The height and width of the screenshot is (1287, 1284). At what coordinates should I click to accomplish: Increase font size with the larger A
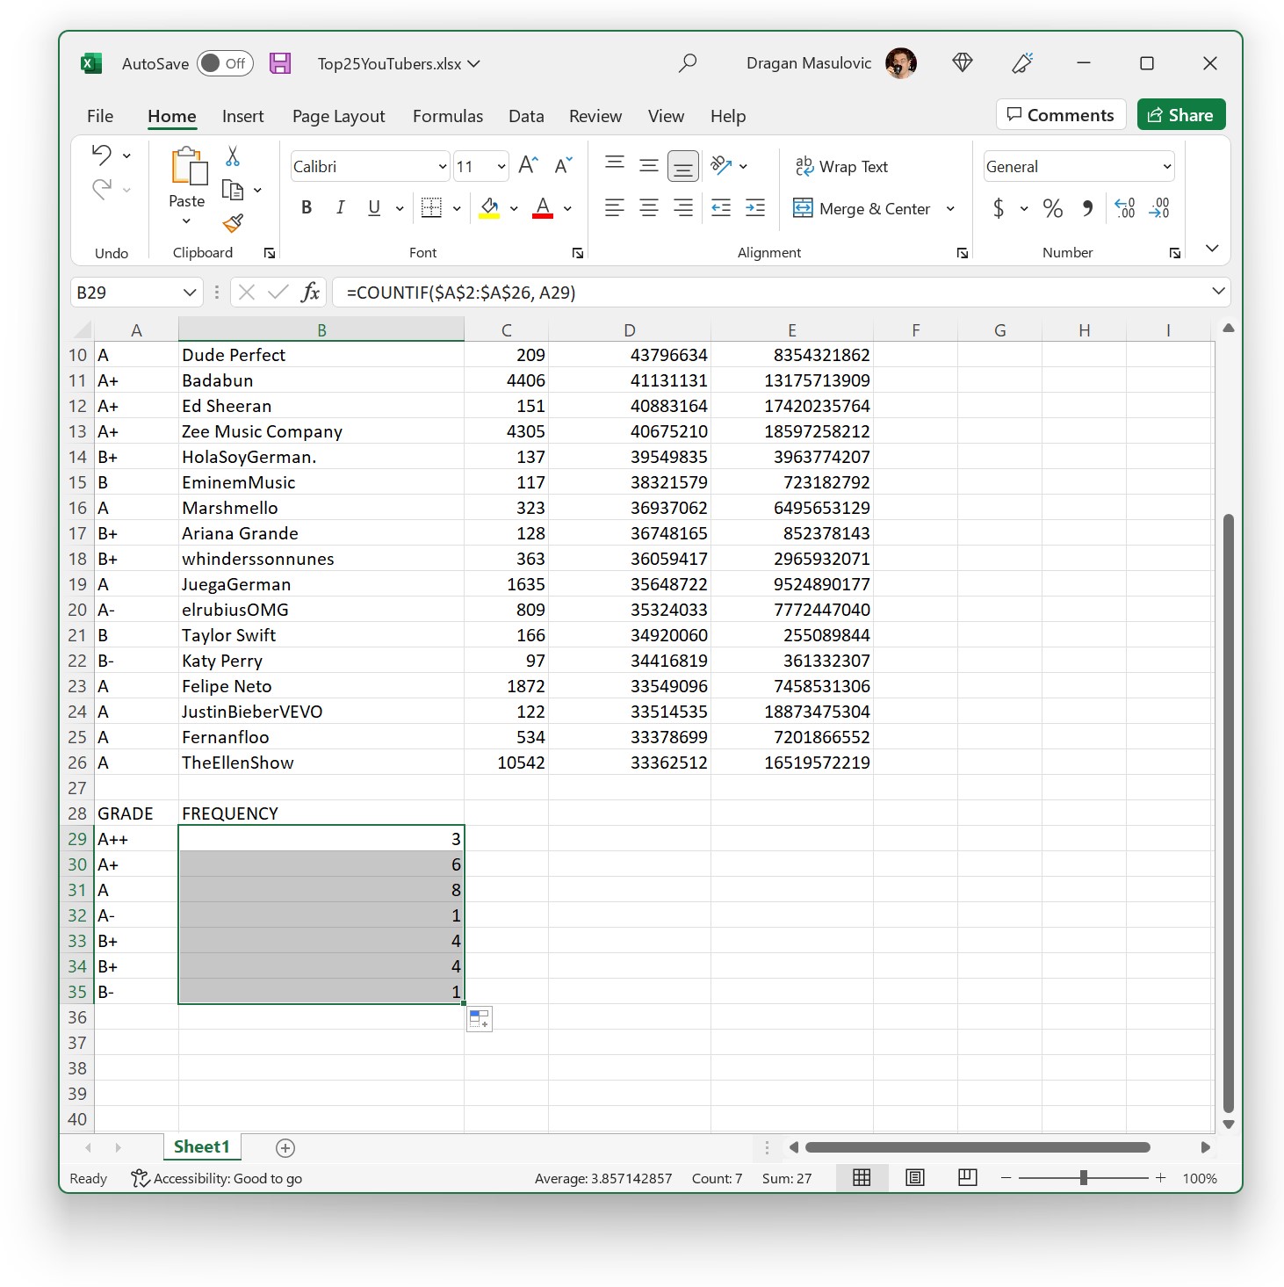[529, 165]
